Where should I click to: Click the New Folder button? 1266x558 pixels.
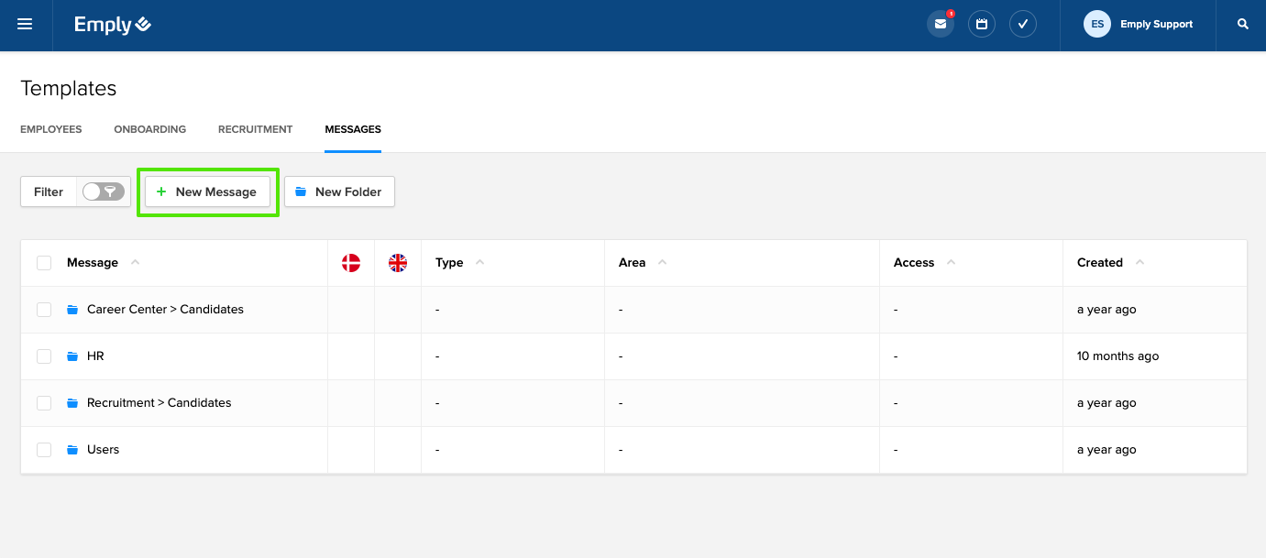tap(339, 191)
